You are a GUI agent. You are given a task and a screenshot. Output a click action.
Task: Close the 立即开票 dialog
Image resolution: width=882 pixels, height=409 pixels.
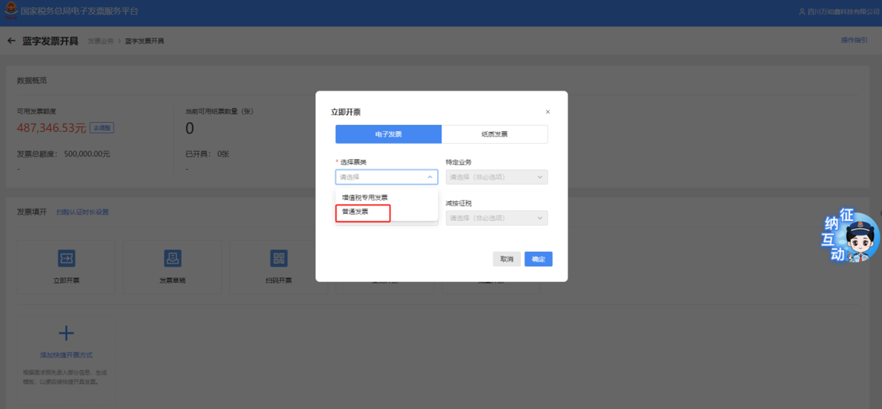[547, 112]
